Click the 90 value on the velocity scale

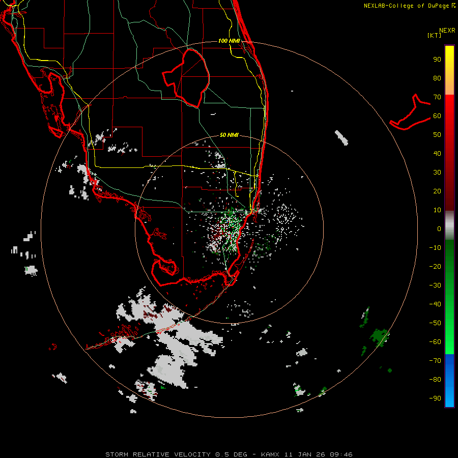437,60
